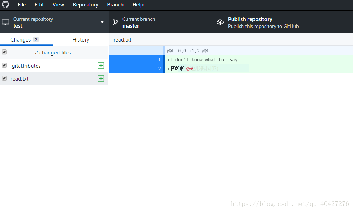The width and height of the screenshot is (353, 211).
Task: Click the green added icon for read.txt
Action: click(x=101, y=78)
